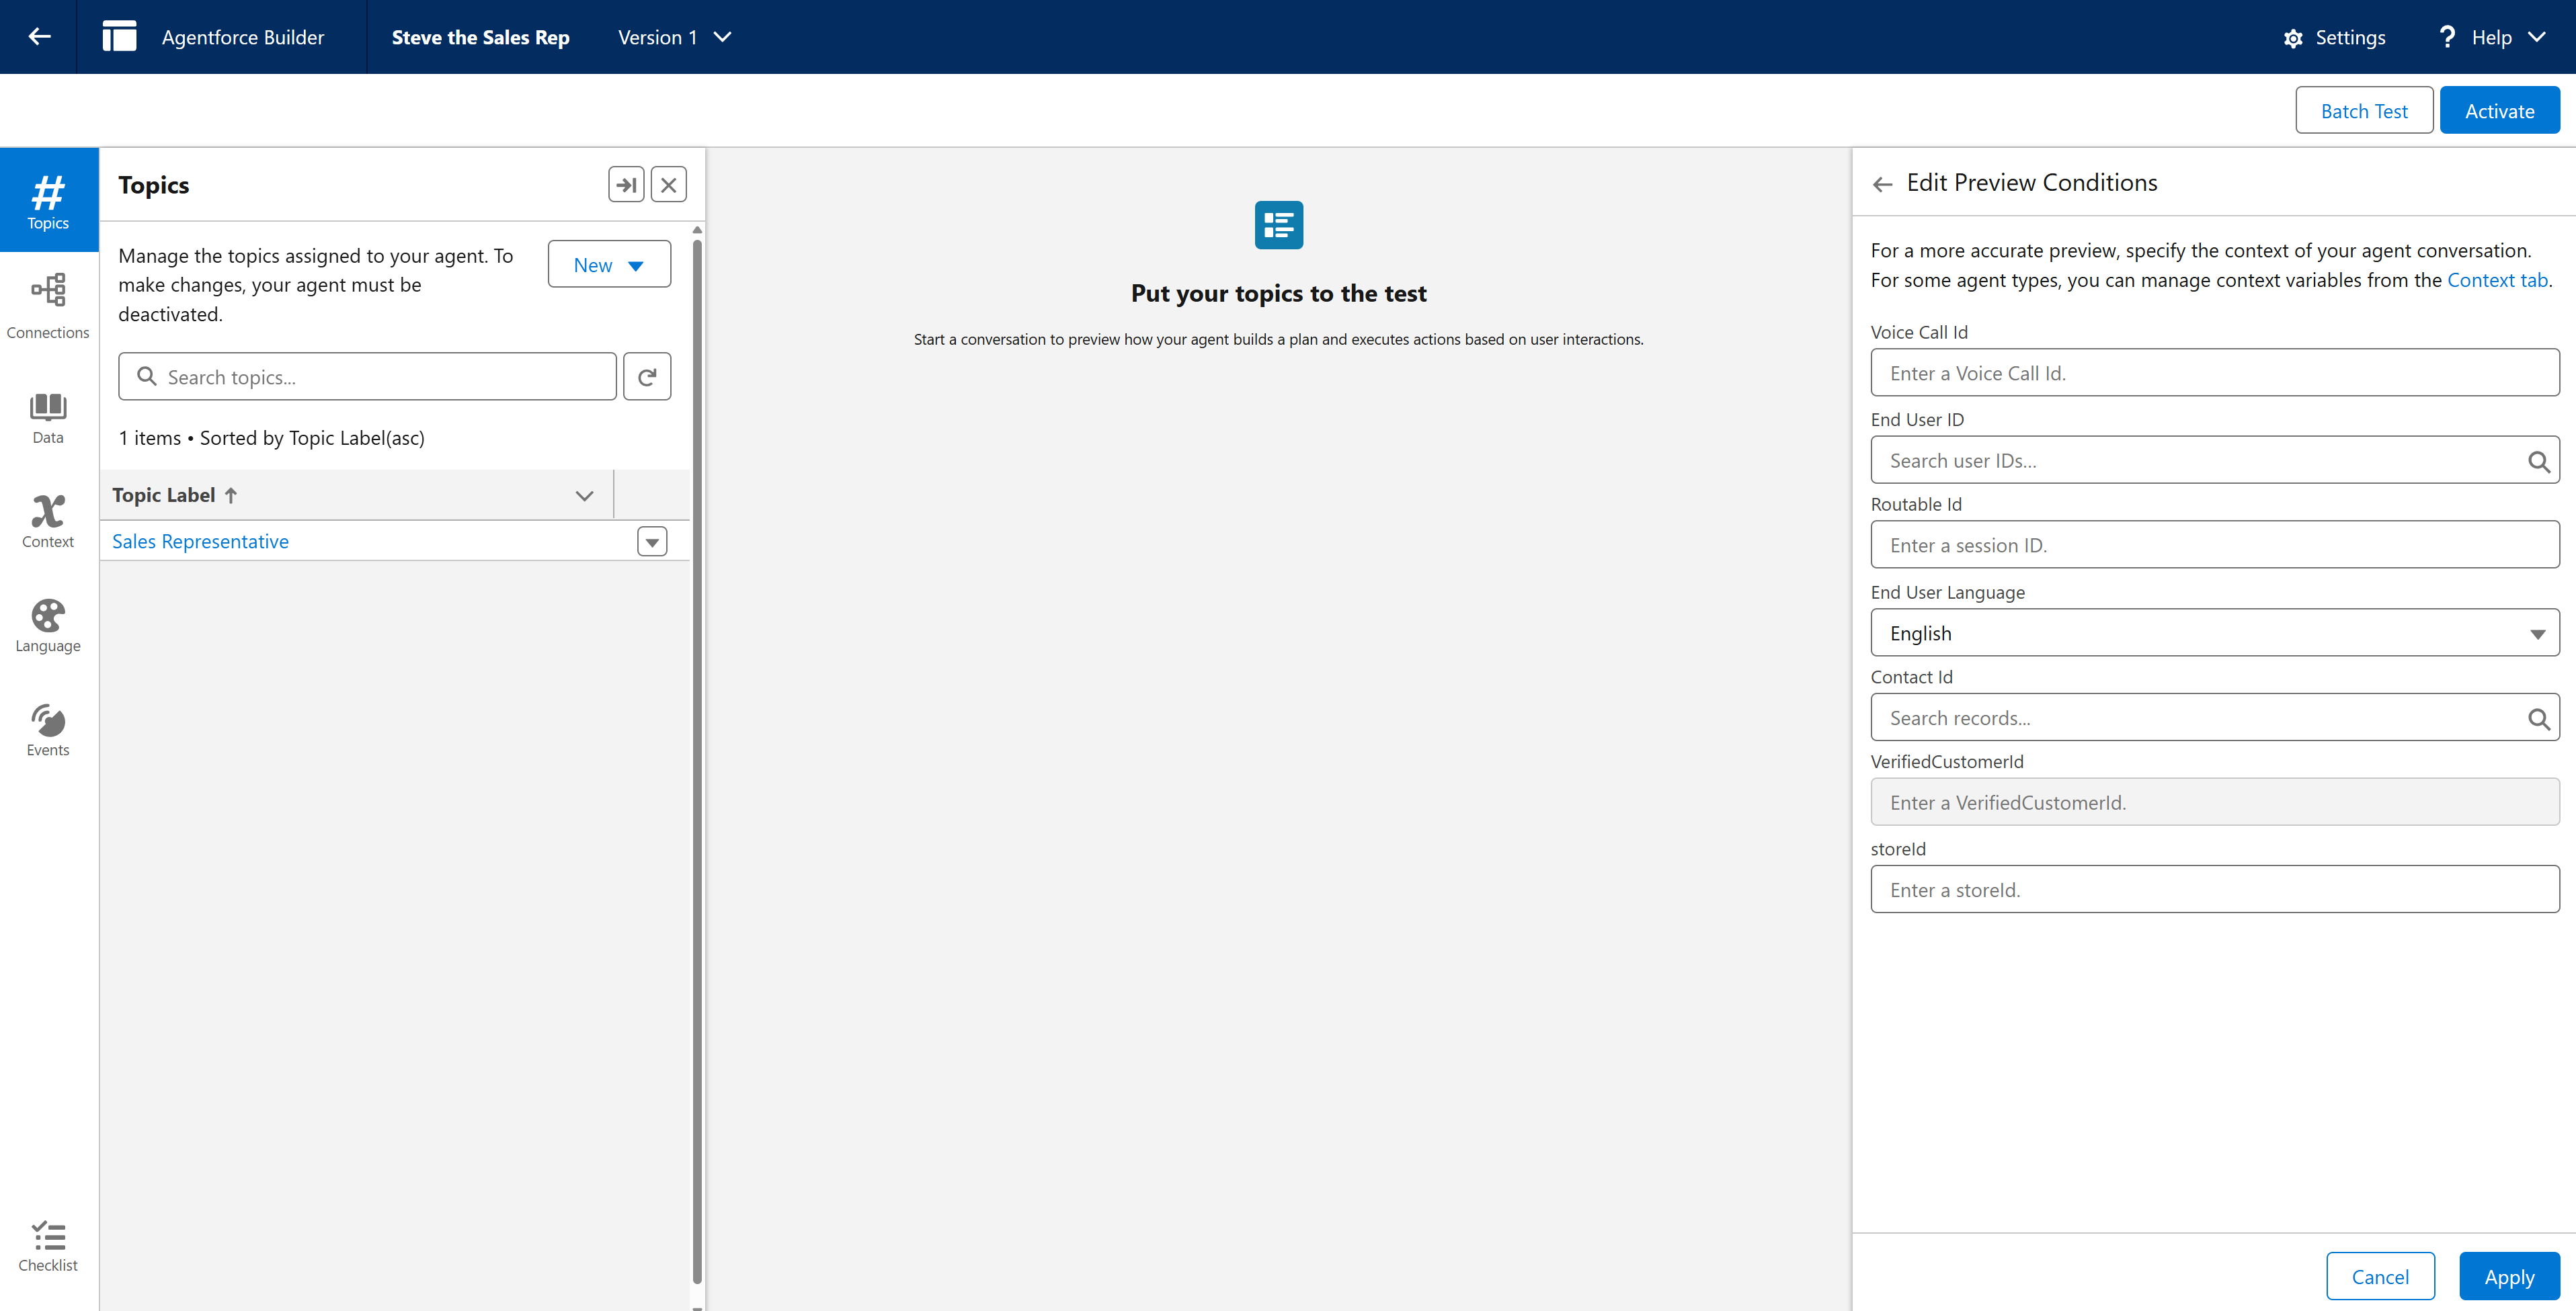The width and height of the screenshot is (2576, 1311).
Task: Click the Agentforce Builder logo icon
Action: [x=119, y=37]
